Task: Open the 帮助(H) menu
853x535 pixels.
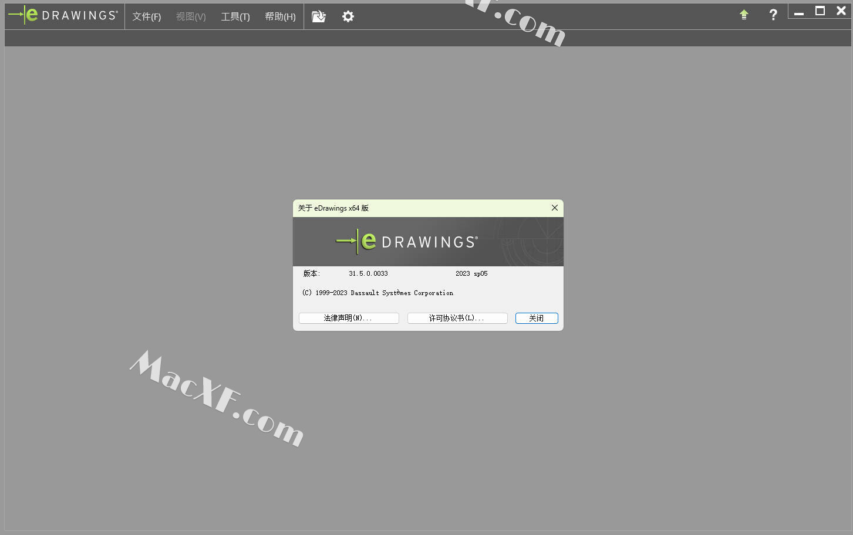Action: (x=280, y=16)
